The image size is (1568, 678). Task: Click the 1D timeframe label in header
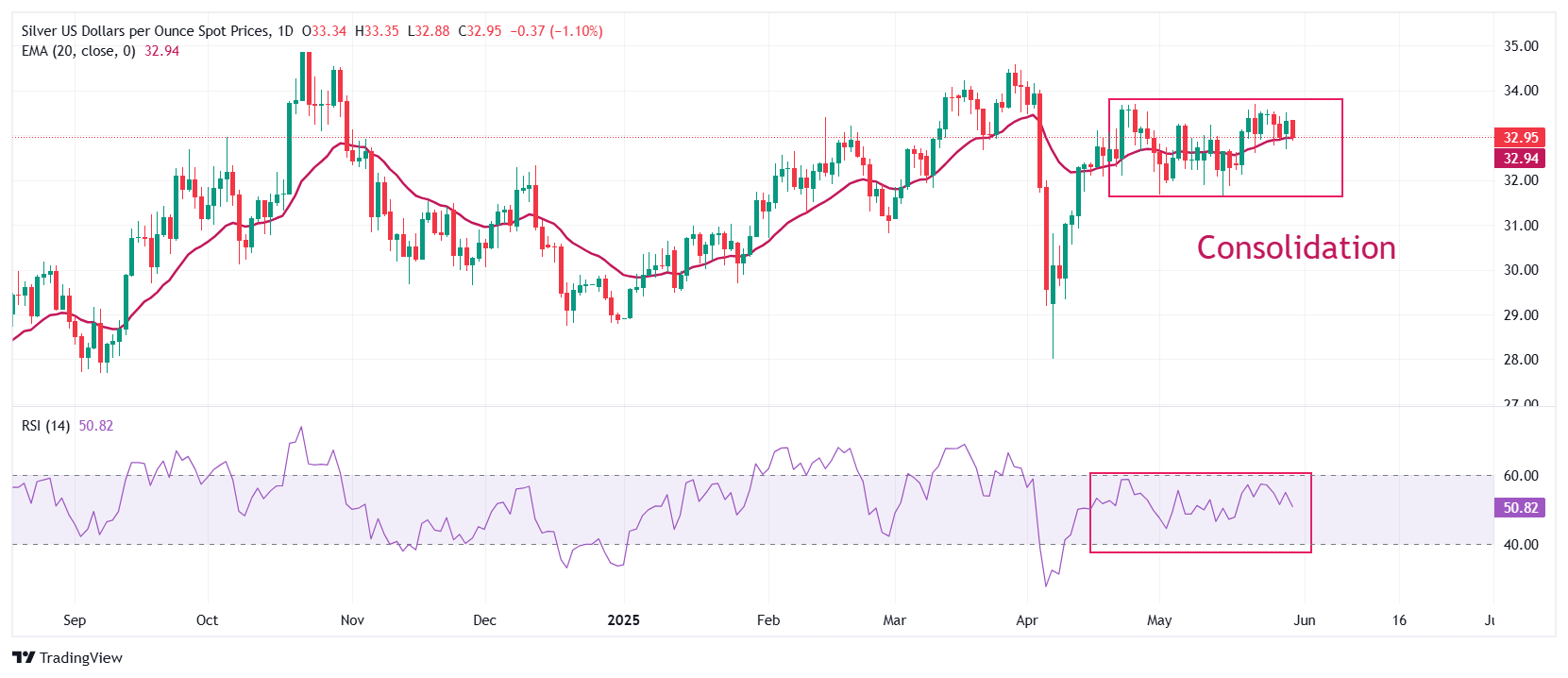285,31
